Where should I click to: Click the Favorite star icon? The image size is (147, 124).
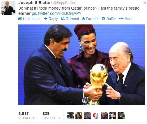pos(84,18)
